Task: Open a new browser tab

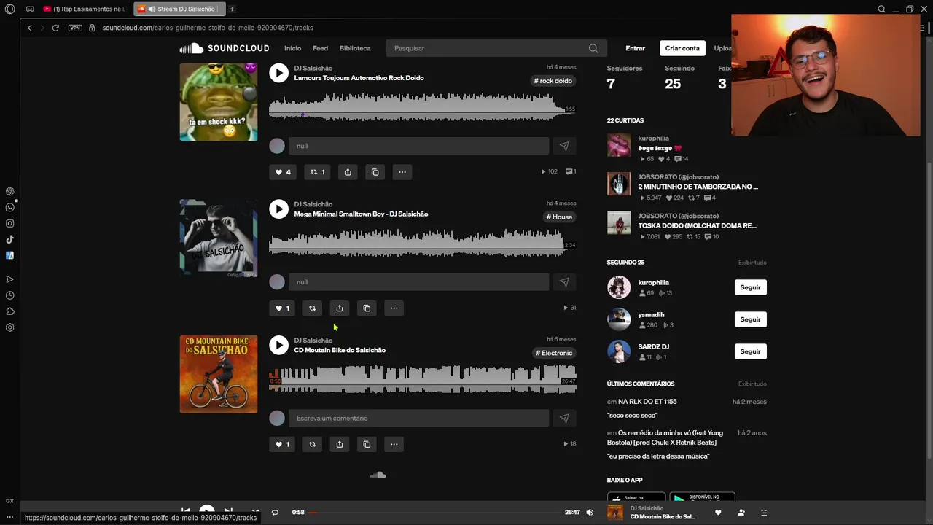Action: (x=232, y=9)
